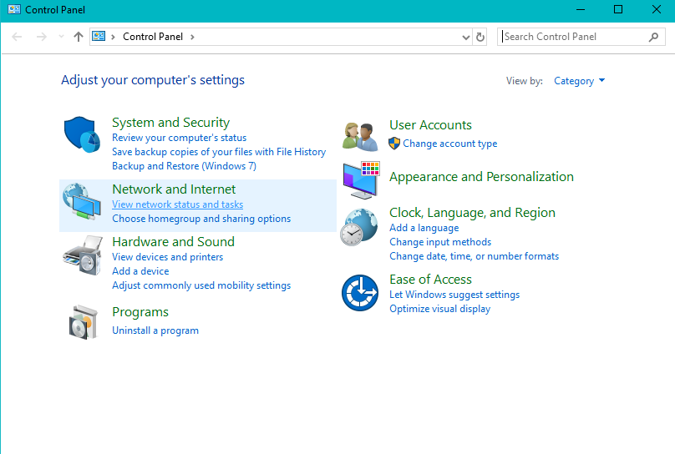Image resolution: width=675 pixels, height=454 pixels.
Task: Maximize the Control Panel window
Action: 618,9
